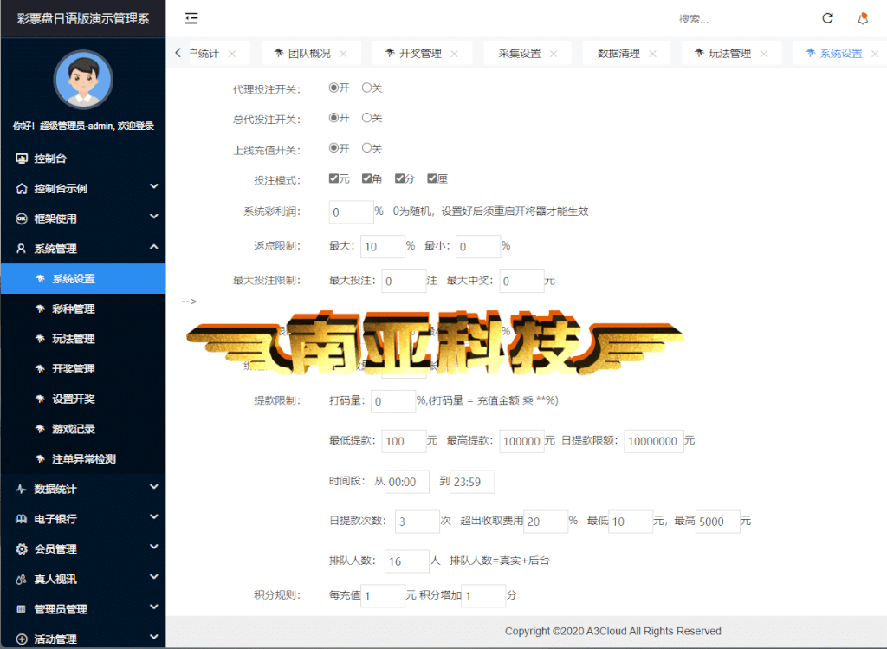
Task: Set 代理投注开关 to 关
Action: 366,88
